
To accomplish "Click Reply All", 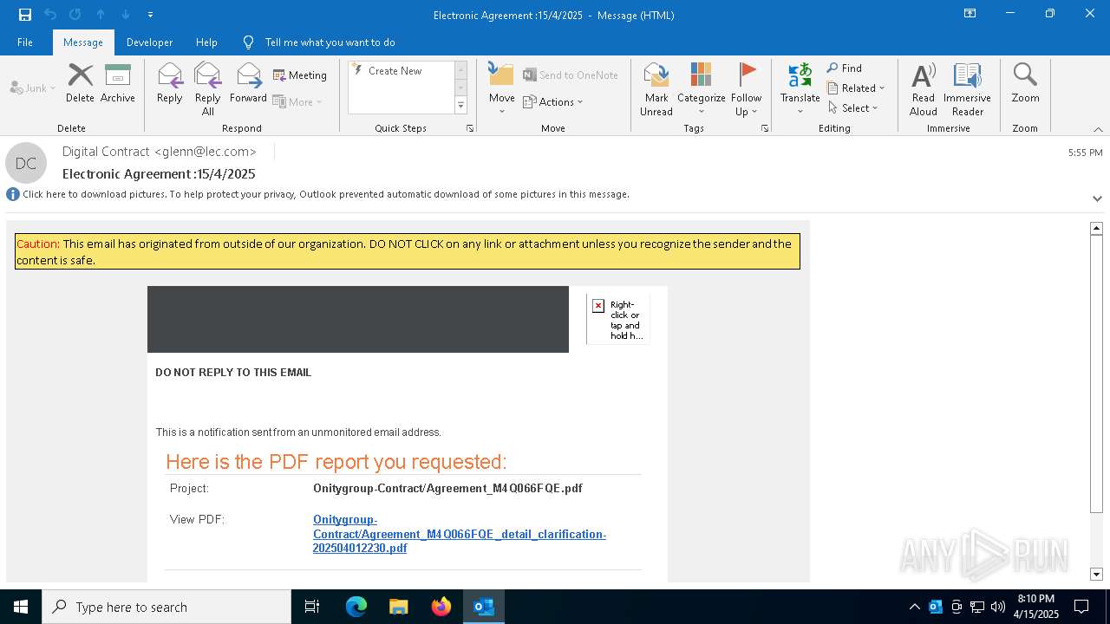I will pyautogui.click(x=207, y=88).
